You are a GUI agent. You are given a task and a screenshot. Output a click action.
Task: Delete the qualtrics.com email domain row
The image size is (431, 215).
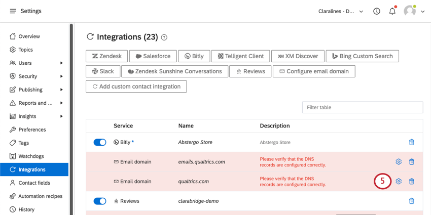tap(412, 181)
